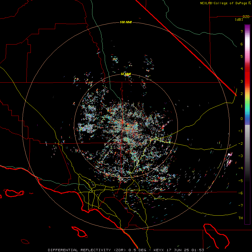Click the [dB] units label
252x252 pixels.
pyautogui.click(x=239, y=20)
